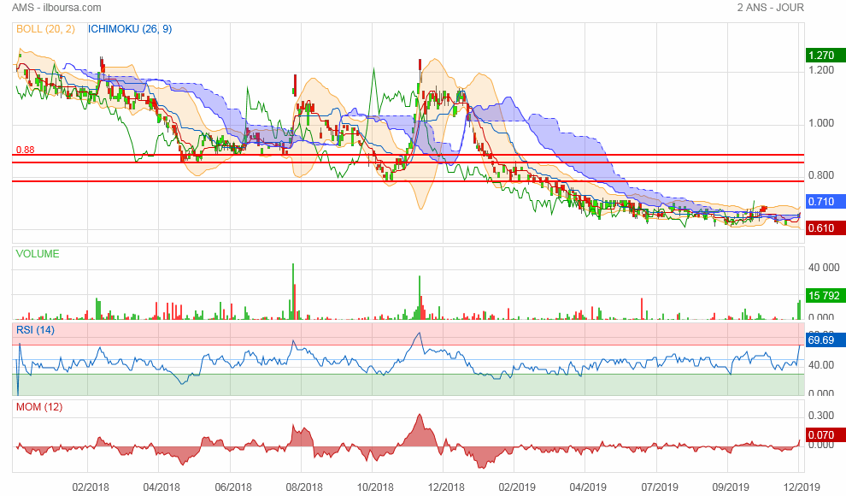Click the 0.800 price axis label
Image resolution: width=846 pixels, height=496 pixels.
pyautogui.click(x=821, y=175)
